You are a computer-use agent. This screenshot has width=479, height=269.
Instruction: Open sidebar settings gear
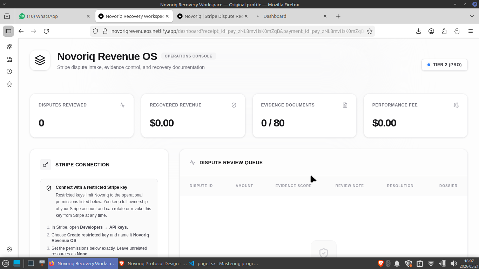tap(9, 249)
